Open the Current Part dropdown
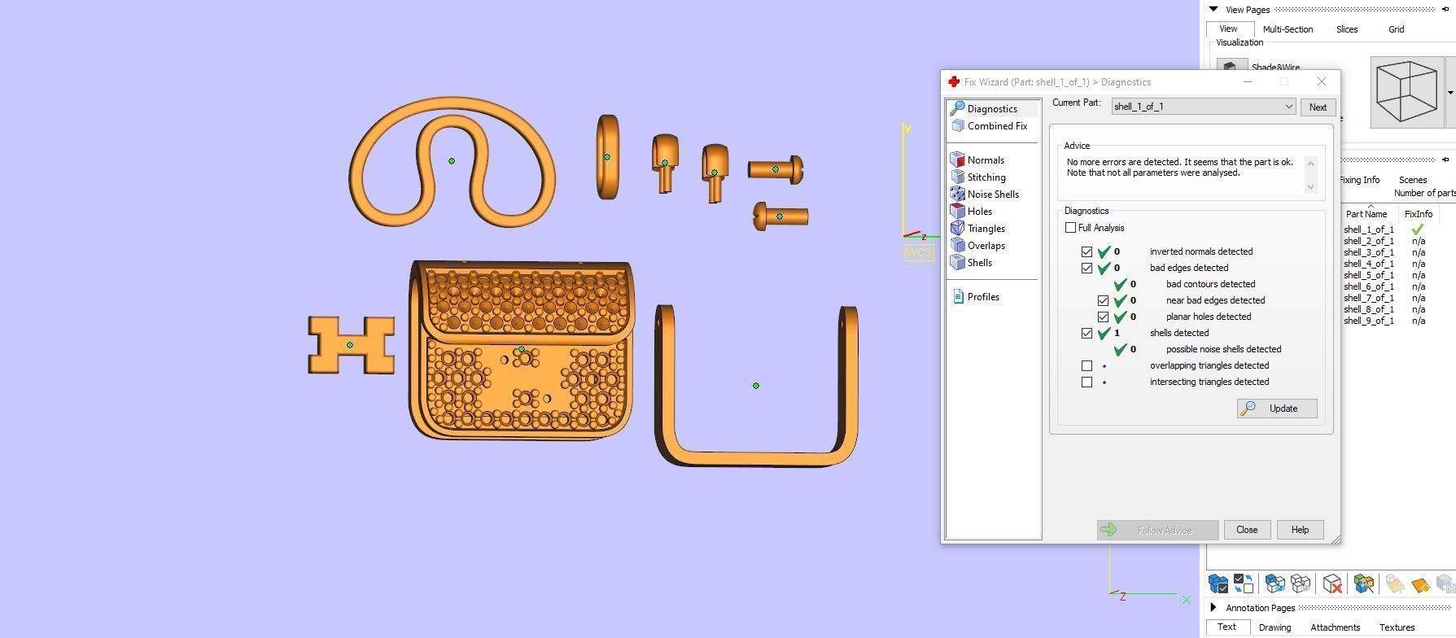This screenshot has width=1456, height=638. 1204,107
